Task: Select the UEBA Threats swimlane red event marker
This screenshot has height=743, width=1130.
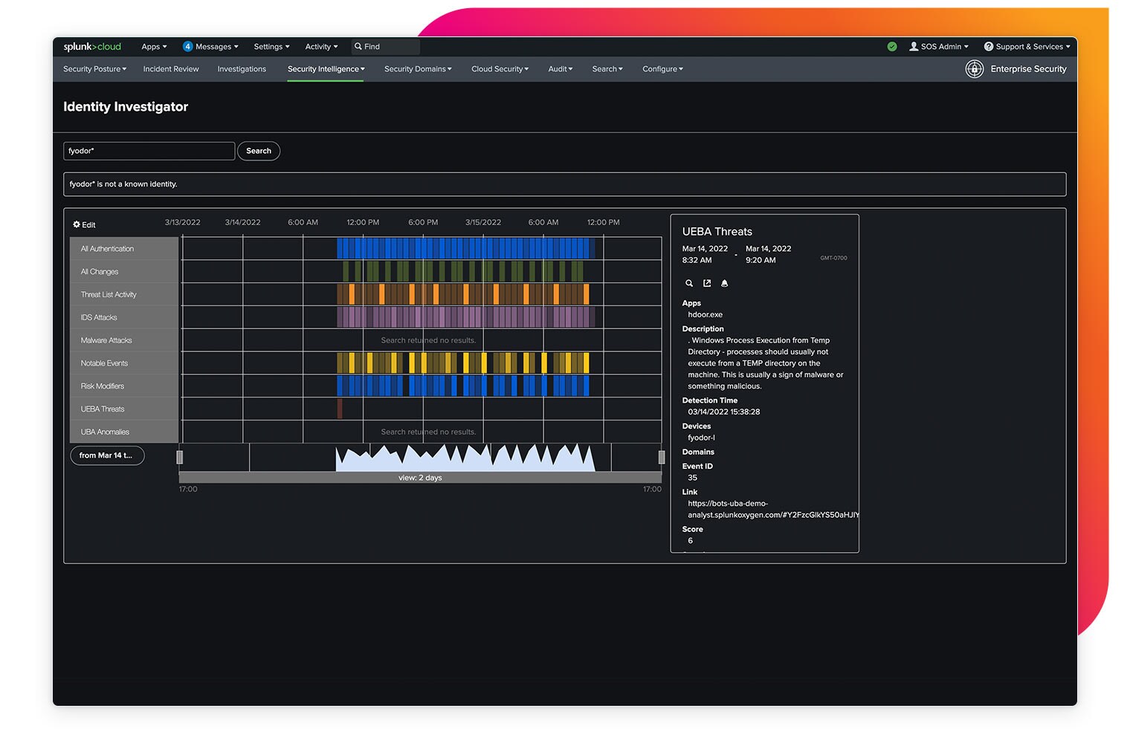Action: click(x=340, y=409)
